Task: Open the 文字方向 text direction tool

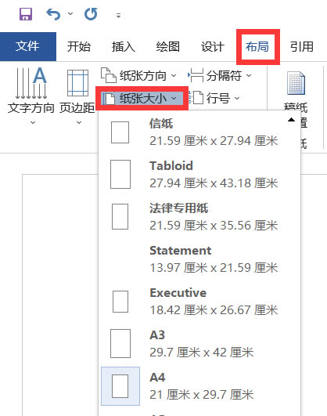Action: pyautogui.click(x=31, y=96)
